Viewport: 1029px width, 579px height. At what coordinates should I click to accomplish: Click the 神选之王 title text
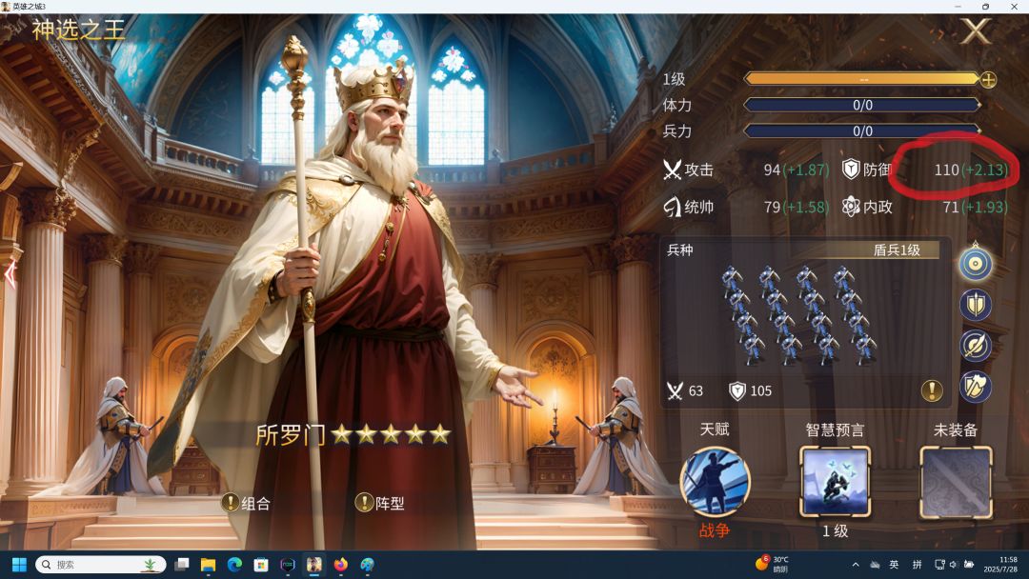coord(78,30)
